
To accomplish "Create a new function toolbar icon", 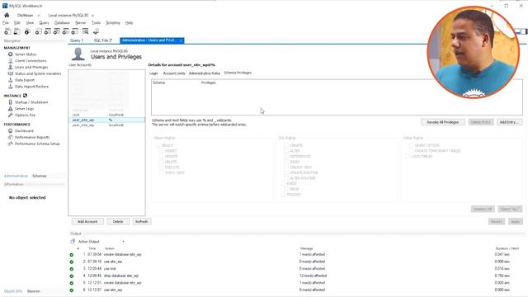I will [75, 31].
